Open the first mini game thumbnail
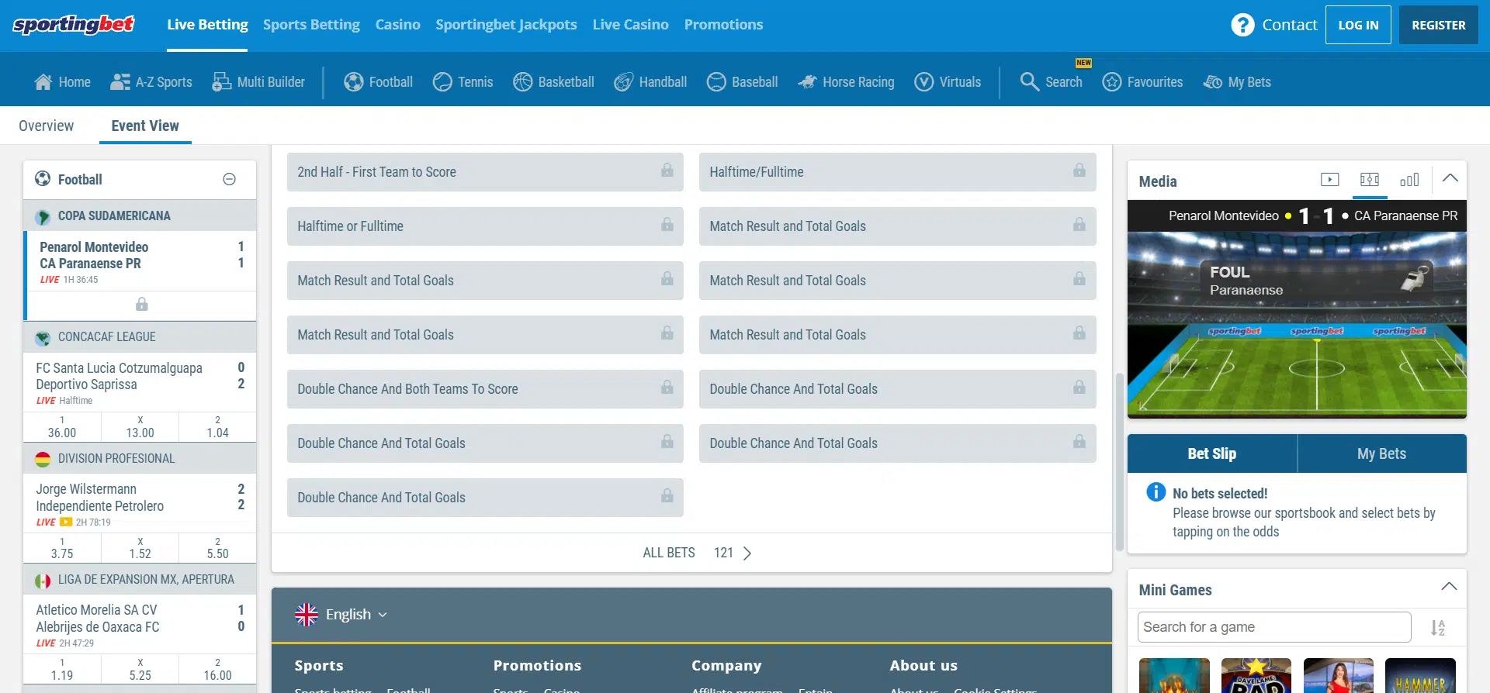This screenshot has width=1490, height=693. point(1174,675)
